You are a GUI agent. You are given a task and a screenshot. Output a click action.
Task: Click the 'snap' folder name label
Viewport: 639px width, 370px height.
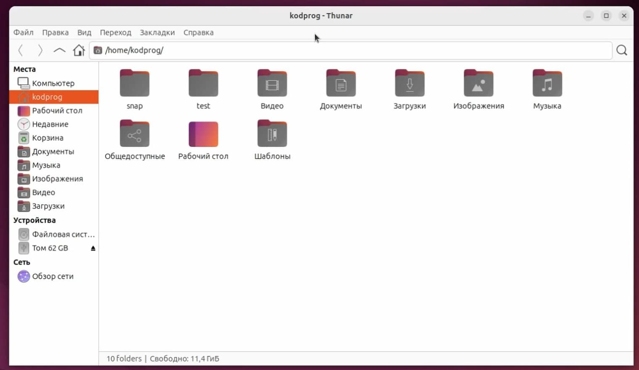point(134,106)
